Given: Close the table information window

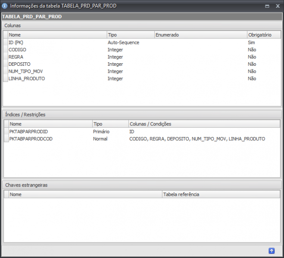Looking at the screenshot, I should pyautogui.click(x=278, y=6).
